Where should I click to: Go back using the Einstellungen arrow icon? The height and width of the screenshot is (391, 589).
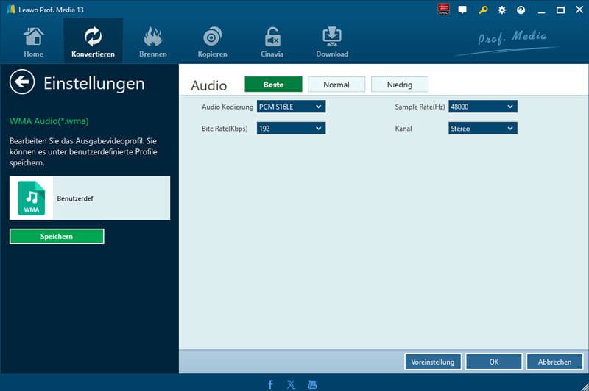pos(23,82)
